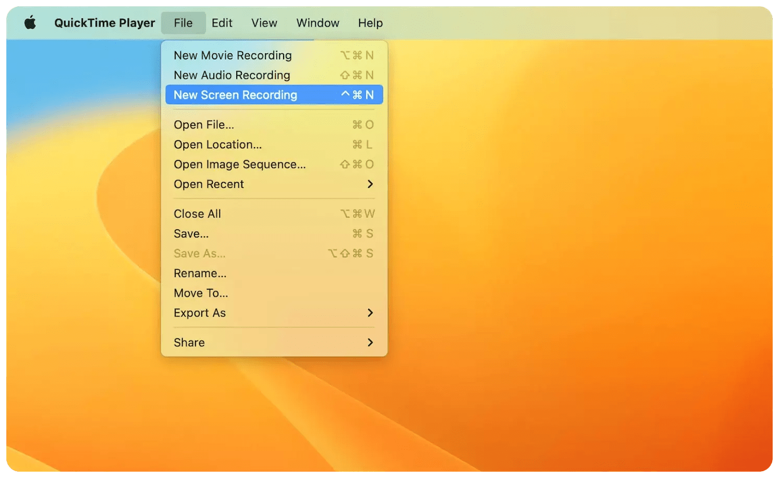The height and width of the screenshot is (478, 779).
Task: Select Rename from the menu
Action: tap(200, 273)
